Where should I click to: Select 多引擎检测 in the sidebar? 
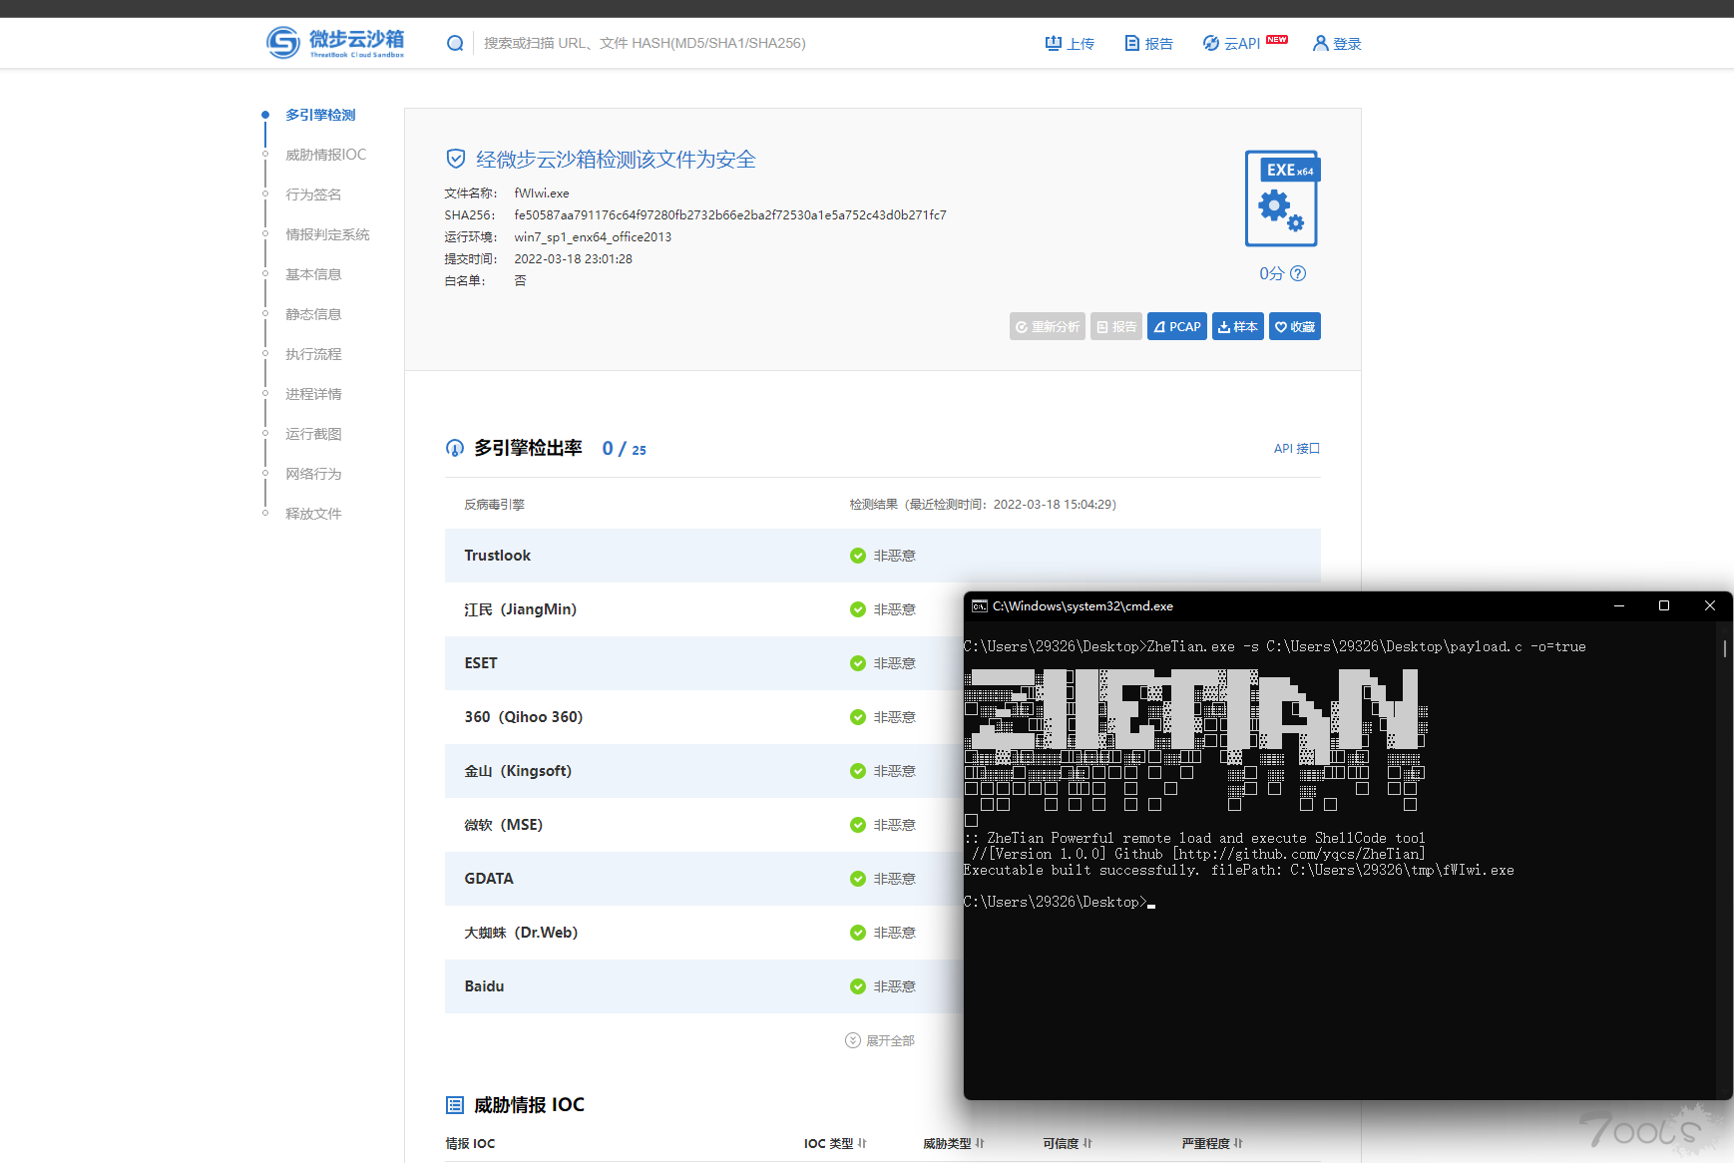point(320,115)
